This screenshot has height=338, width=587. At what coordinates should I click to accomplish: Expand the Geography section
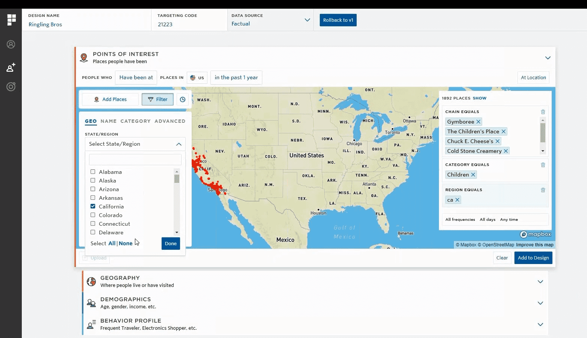tap(540, 282)
